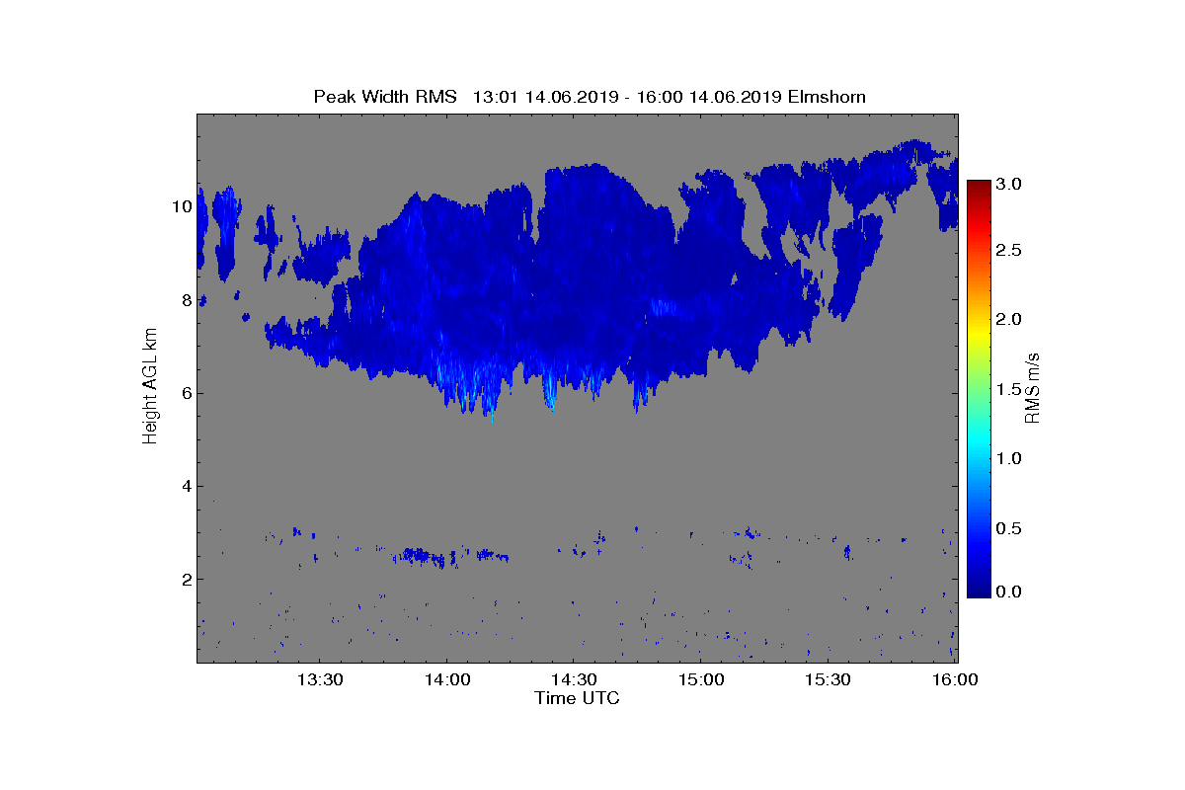Click the RMS colorbar gradient
Viewport: 1185px width, 790px height.
tap(979, 388)
